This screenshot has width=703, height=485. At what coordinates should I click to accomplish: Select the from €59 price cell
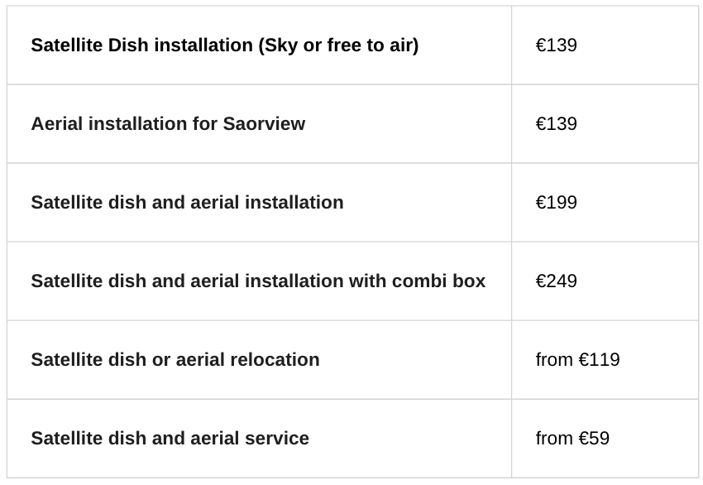point(572,439)
